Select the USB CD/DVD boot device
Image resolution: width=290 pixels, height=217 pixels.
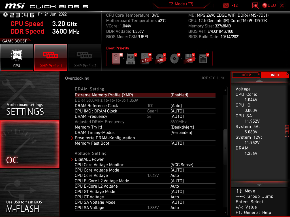coord(160,58)
